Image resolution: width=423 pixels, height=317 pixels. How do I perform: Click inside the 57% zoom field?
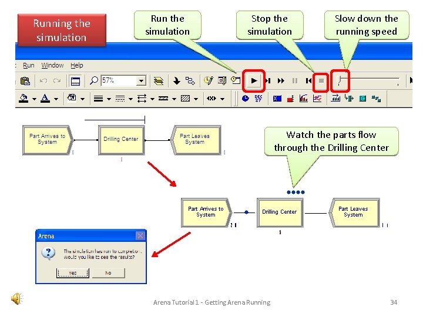(119, 80)
